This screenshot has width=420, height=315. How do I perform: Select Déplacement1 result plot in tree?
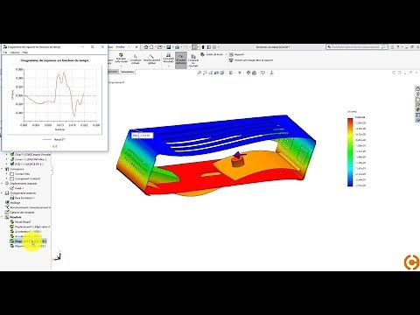pos(30,227)
